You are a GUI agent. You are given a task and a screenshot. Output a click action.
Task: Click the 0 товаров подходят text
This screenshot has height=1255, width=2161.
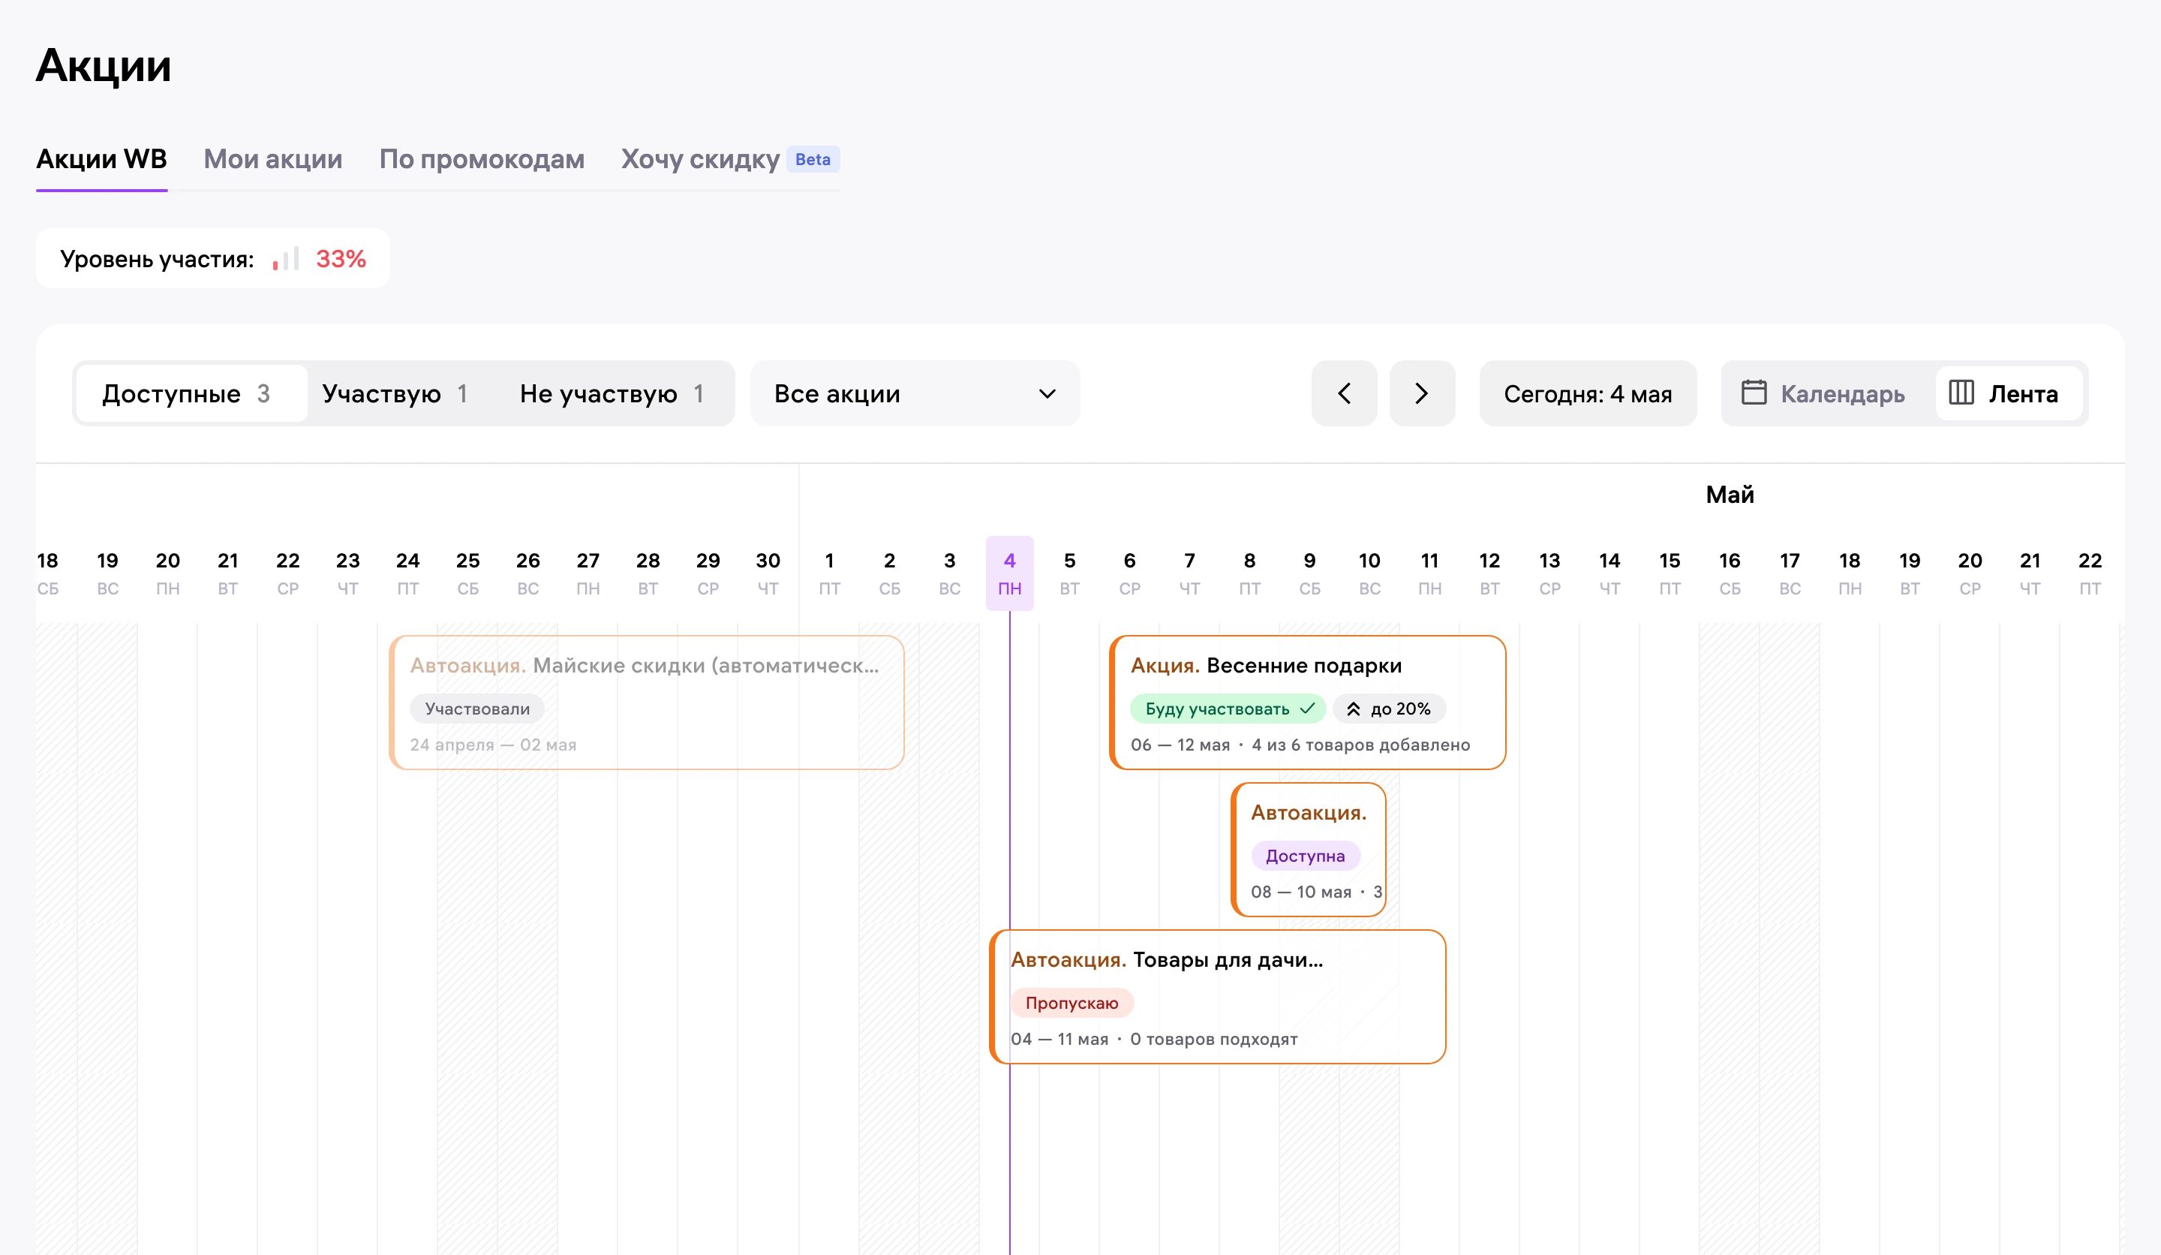(1213, 1039)
